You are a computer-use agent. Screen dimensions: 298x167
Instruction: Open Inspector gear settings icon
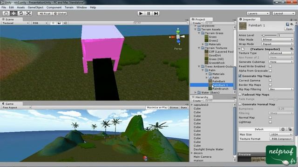pyautogui.click(x=292, y=24)
